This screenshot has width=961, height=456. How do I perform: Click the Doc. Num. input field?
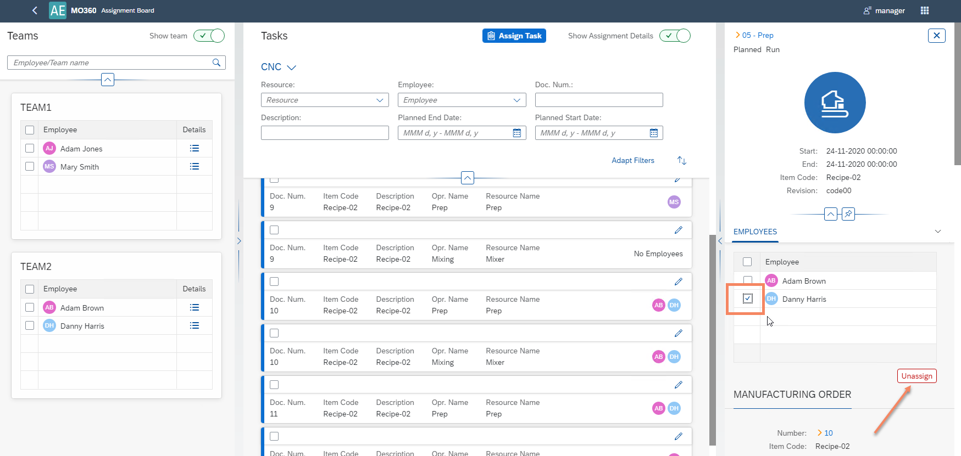coord(598,100)
